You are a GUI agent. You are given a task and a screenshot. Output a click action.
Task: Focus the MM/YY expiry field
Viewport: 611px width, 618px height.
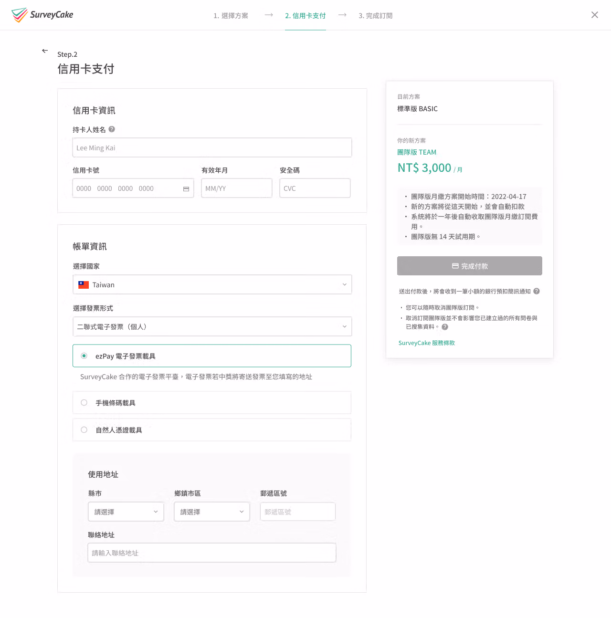click(x=237, y=188)
